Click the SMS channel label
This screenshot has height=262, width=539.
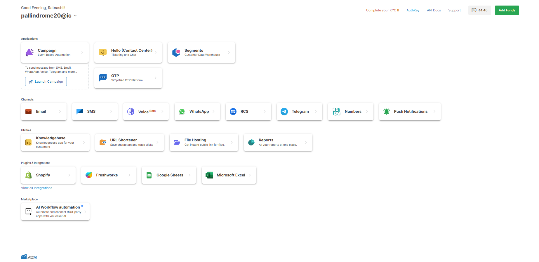pos(91,112)
